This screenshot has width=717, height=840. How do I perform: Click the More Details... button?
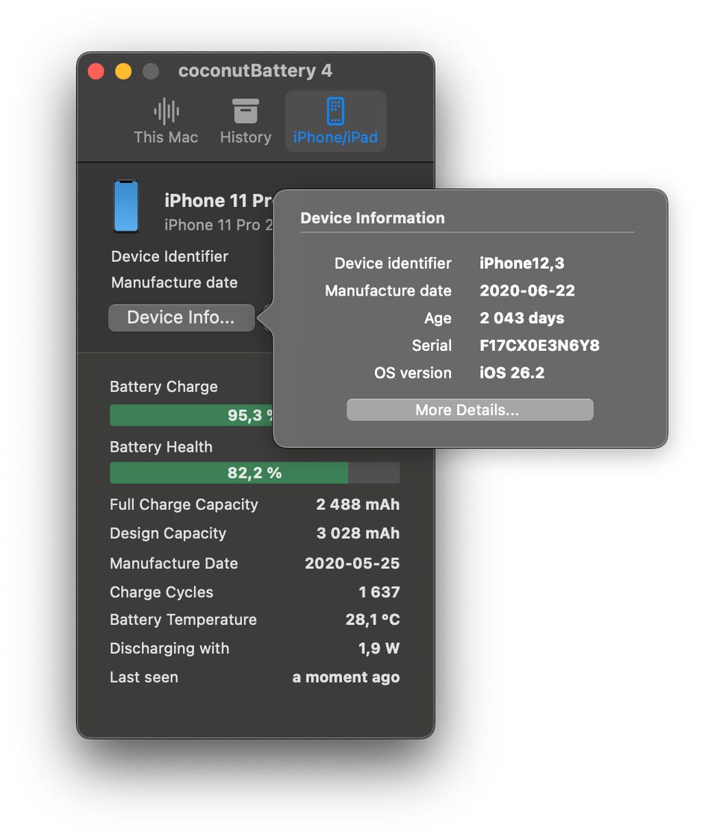pyautogui.click(x=470, y=410)
